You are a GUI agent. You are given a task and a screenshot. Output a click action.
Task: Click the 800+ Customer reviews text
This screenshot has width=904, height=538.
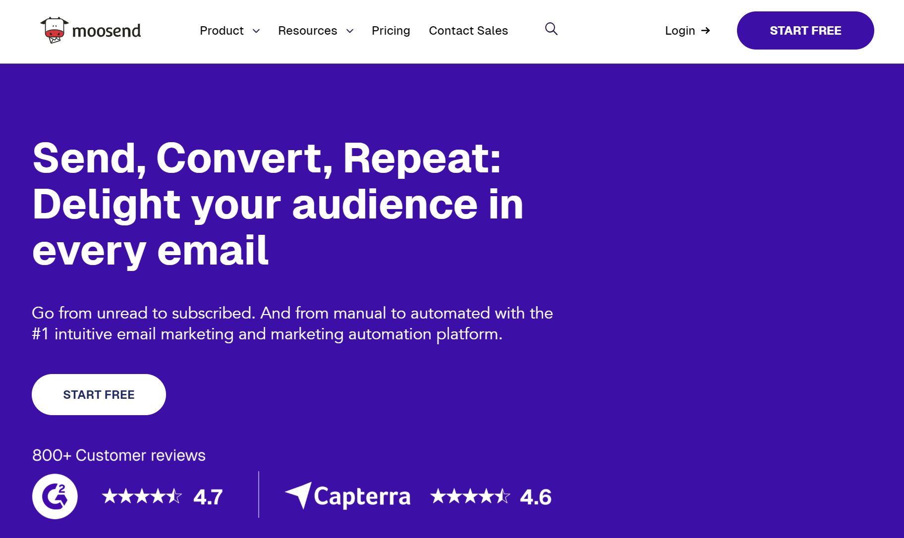pyautogui.click(x=119, y=455)
